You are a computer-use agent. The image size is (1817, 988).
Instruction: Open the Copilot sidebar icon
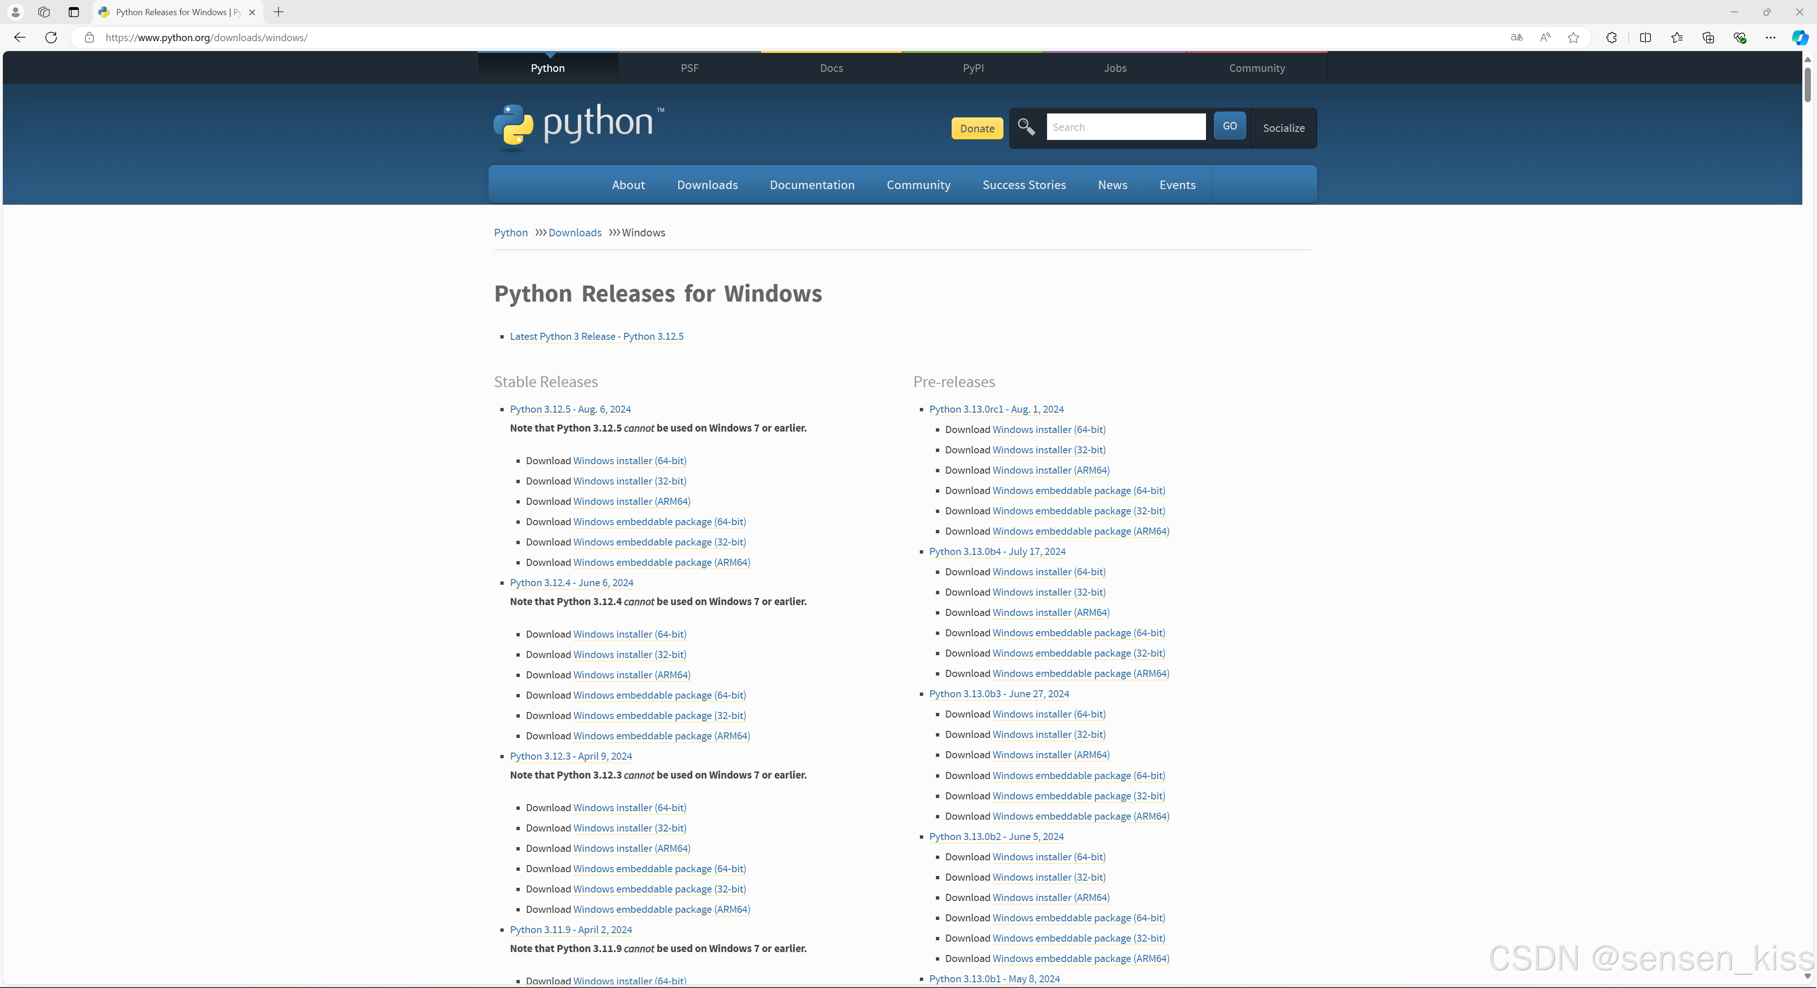1800,37
